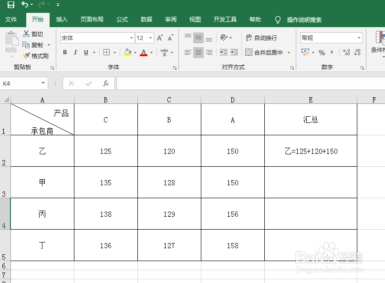The height and width of the screenshot is (283, 385).
Task: Toggle bold formatting on
Action: tap(65, 52)
